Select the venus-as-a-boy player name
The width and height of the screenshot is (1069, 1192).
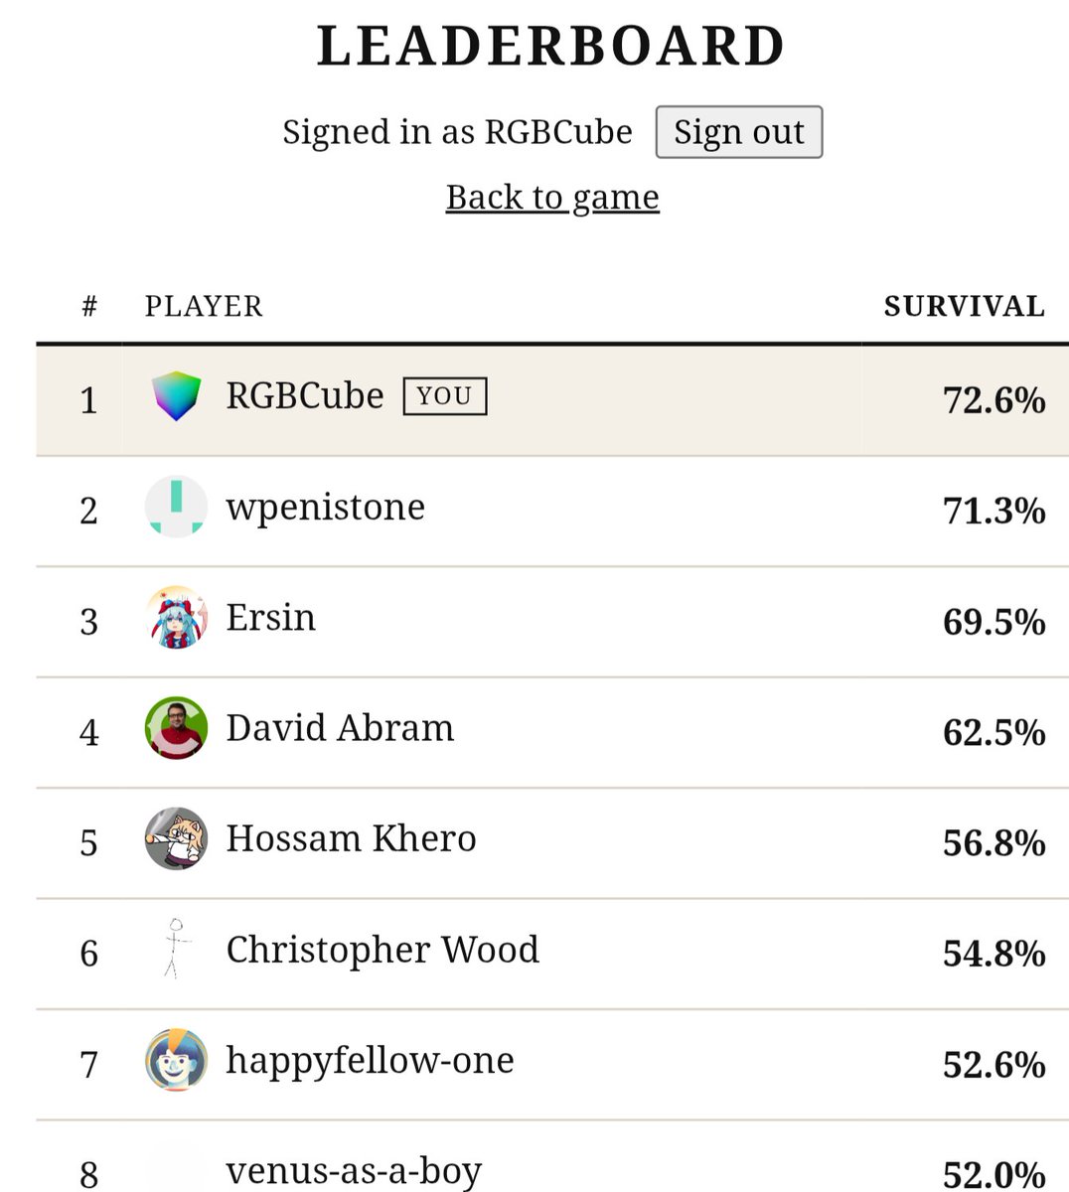(354, 1170)
